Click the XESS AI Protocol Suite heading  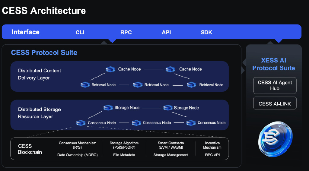point(273,64)
